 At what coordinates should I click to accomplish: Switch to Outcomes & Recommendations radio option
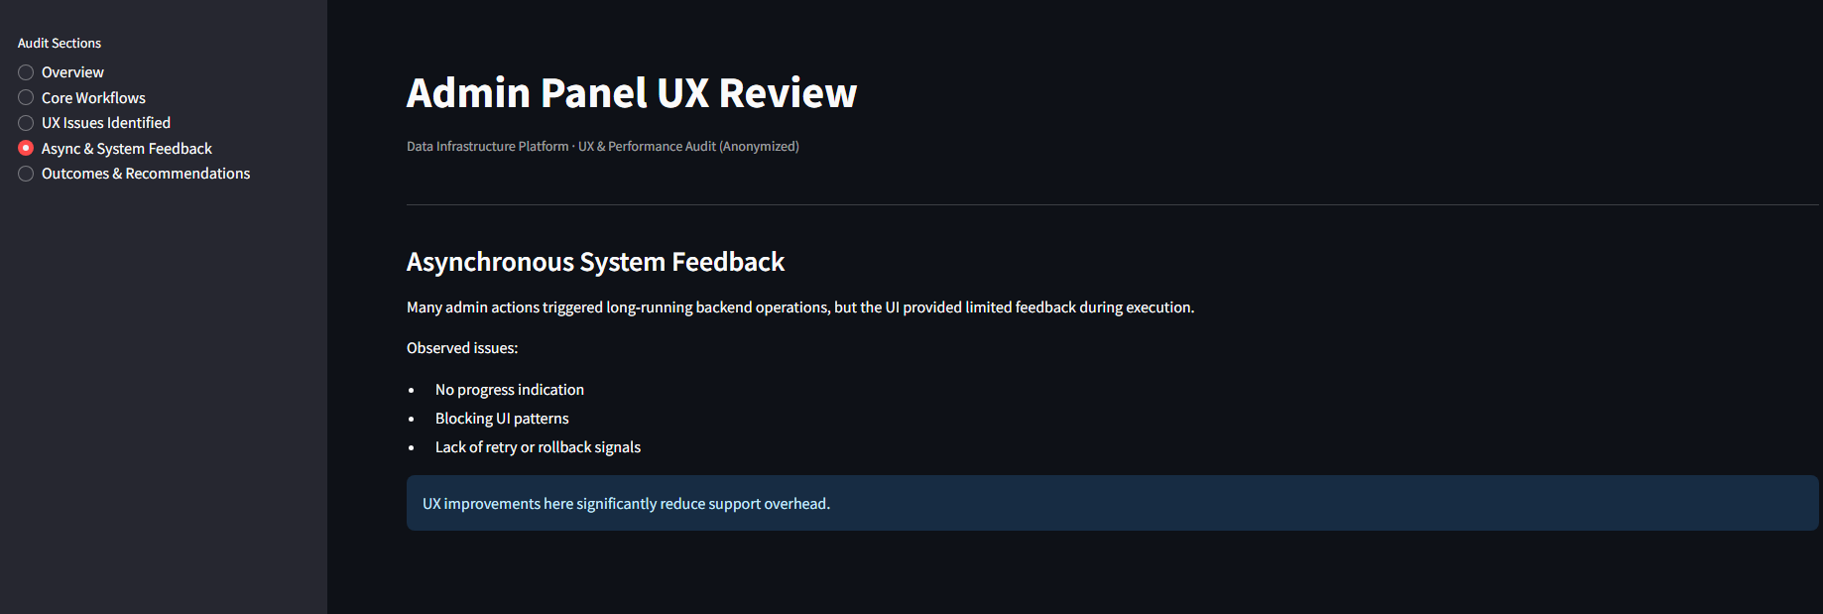click(26, 174)
